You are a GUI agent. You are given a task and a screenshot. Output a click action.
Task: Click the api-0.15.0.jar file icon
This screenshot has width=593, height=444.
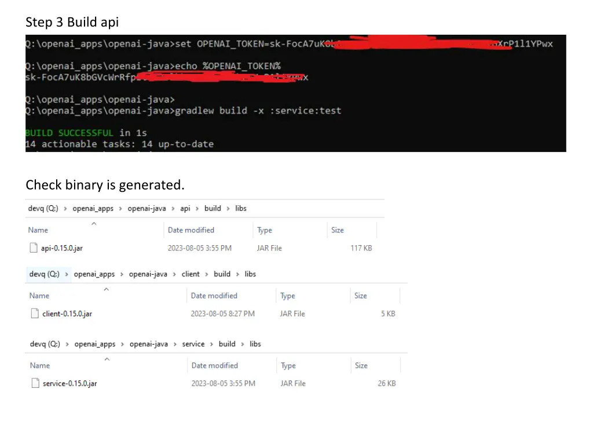(x=34, y=248)
